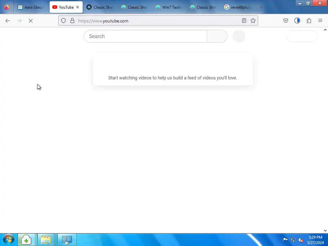Open Firefox View icon at tab strip start

[6, 7]
